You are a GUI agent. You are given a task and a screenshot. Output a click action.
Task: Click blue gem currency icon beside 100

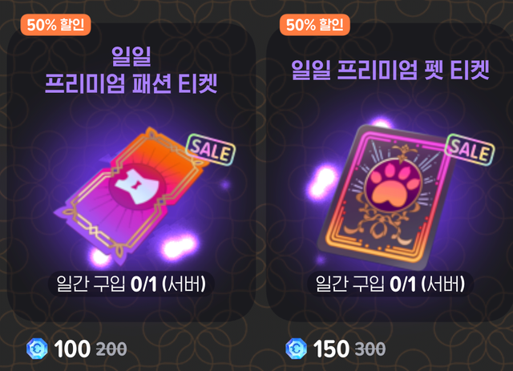(37, 349)
